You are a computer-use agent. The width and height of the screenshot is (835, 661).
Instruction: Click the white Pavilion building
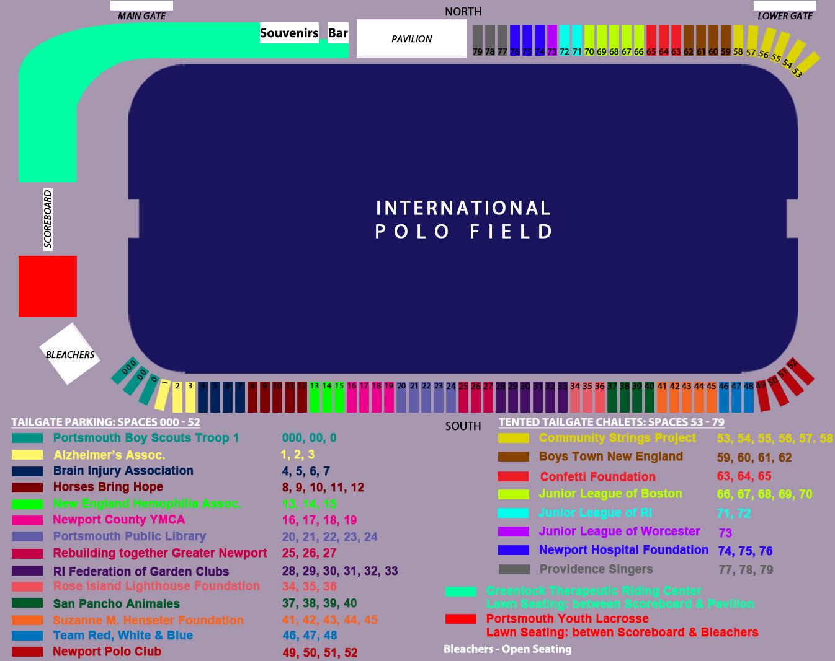pos(411,38)
